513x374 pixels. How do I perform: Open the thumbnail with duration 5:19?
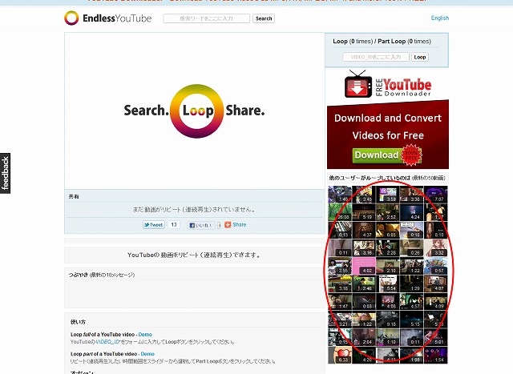click(364, 212)
